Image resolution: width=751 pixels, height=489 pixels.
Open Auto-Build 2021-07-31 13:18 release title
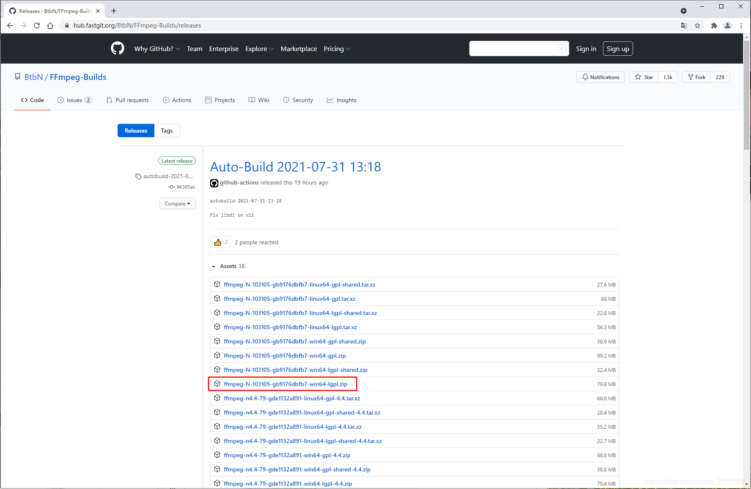pos(295,166)
